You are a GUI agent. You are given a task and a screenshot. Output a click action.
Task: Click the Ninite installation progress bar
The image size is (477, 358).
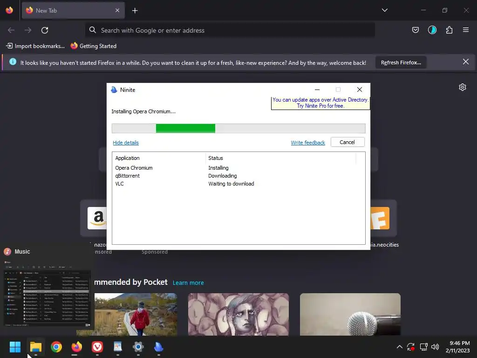point(238,129)
